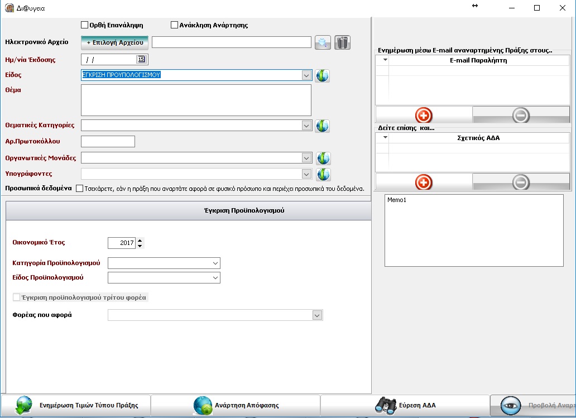The image size is (576, 418).
Task: Enable the Ορθή Επανάληψη checkbox
Action: [x=85, y=25]
